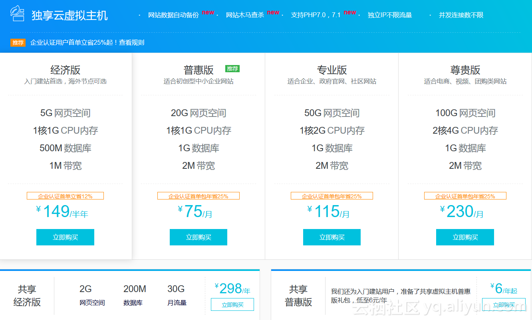Click the 200M 数据库 shared spec
The height and width of the screenshot is (320, 532).
[x=135, y=295]
